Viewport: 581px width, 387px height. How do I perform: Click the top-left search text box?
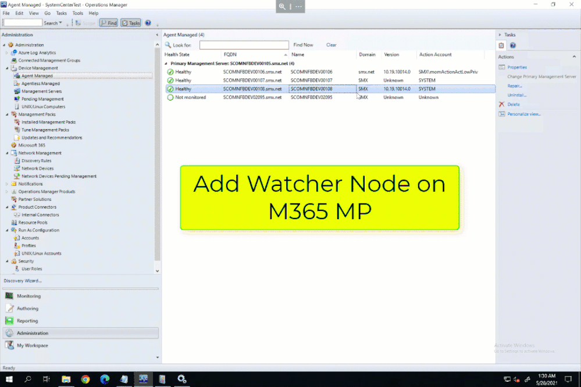23,23
